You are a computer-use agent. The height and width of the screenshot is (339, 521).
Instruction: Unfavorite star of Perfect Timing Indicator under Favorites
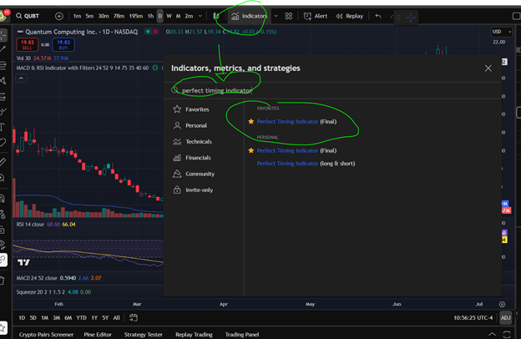pyautogui.click(x=251, y=121)
